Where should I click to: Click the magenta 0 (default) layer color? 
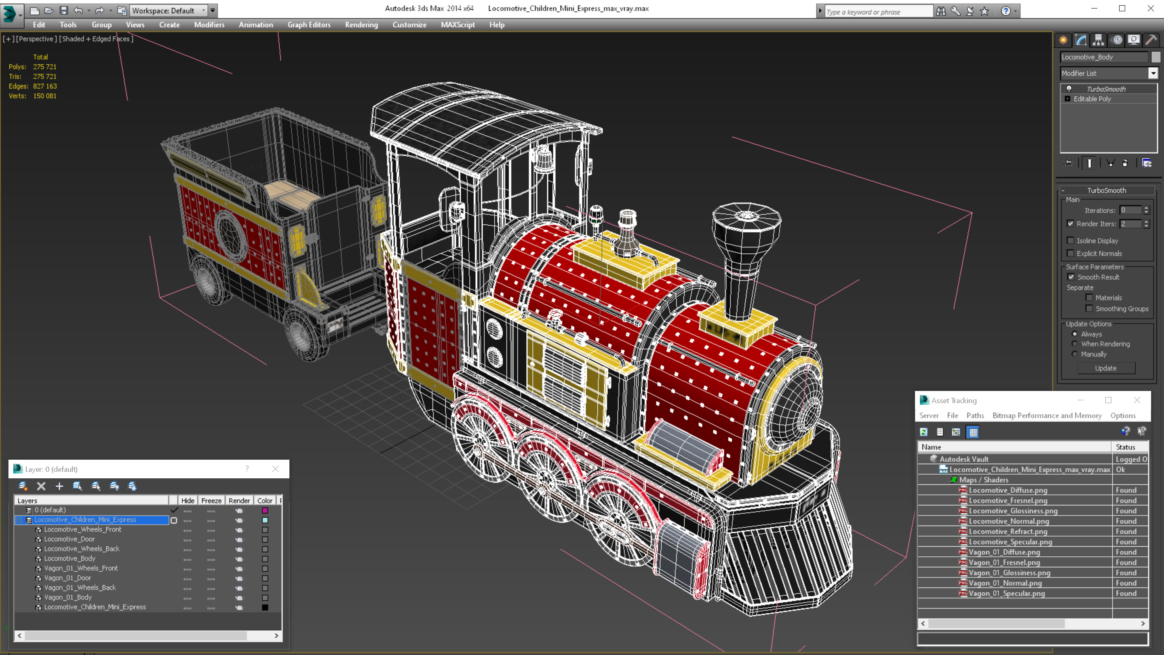click(x=265, y=510)
